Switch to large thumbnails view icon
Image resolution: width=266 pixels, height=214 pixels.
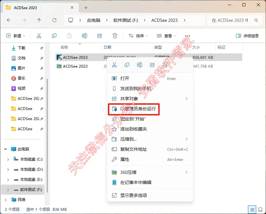coord(260,210)
